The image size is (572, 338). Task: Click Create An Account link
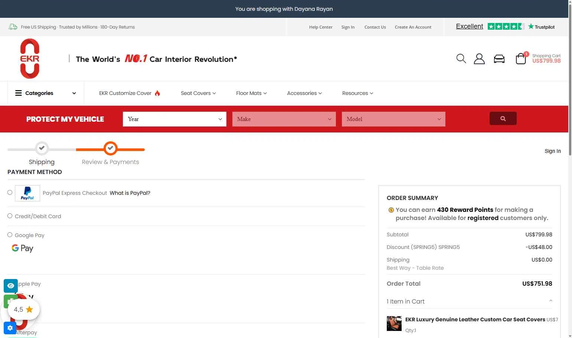click(413, 27)
